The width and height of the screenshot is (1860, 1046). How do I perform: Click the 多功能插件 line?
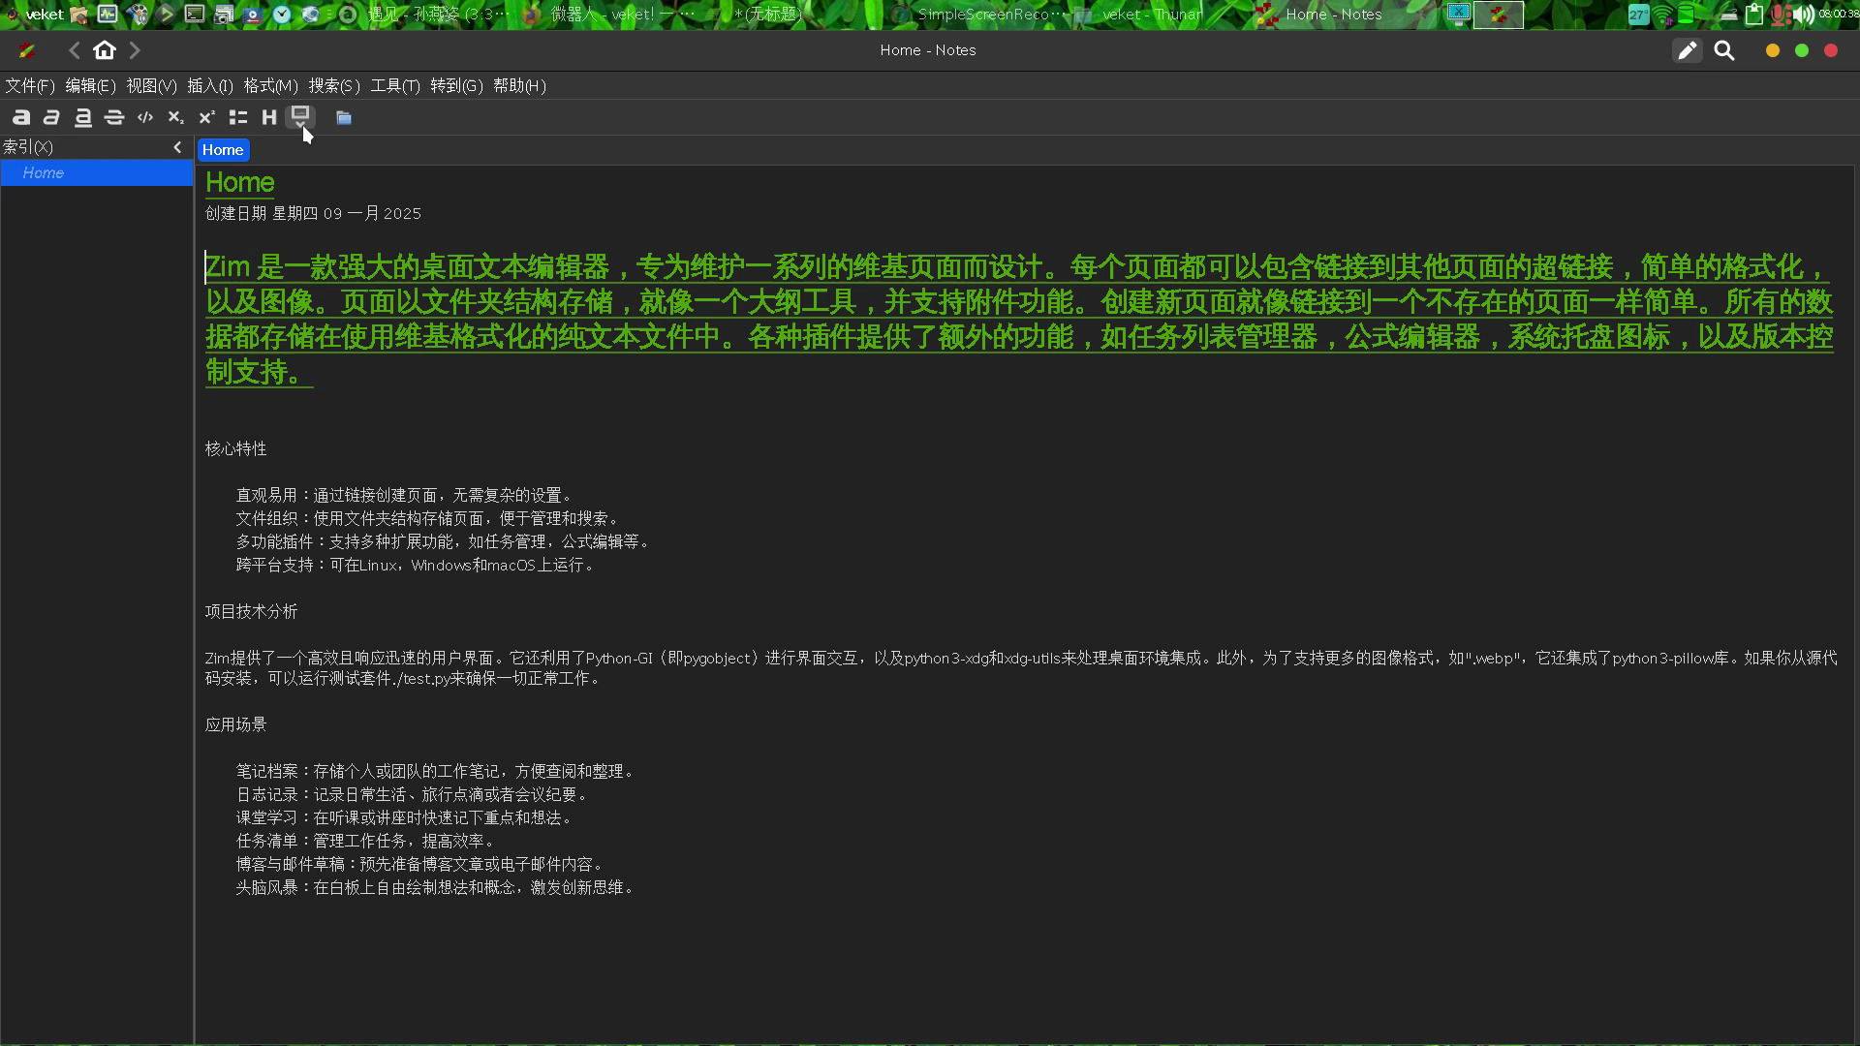coord(445,541)
